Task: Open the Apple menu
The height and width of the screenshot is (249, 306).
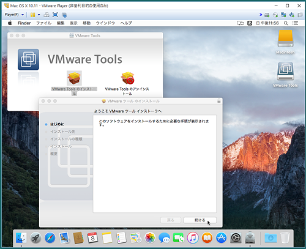Action: (x=10, y=23)
